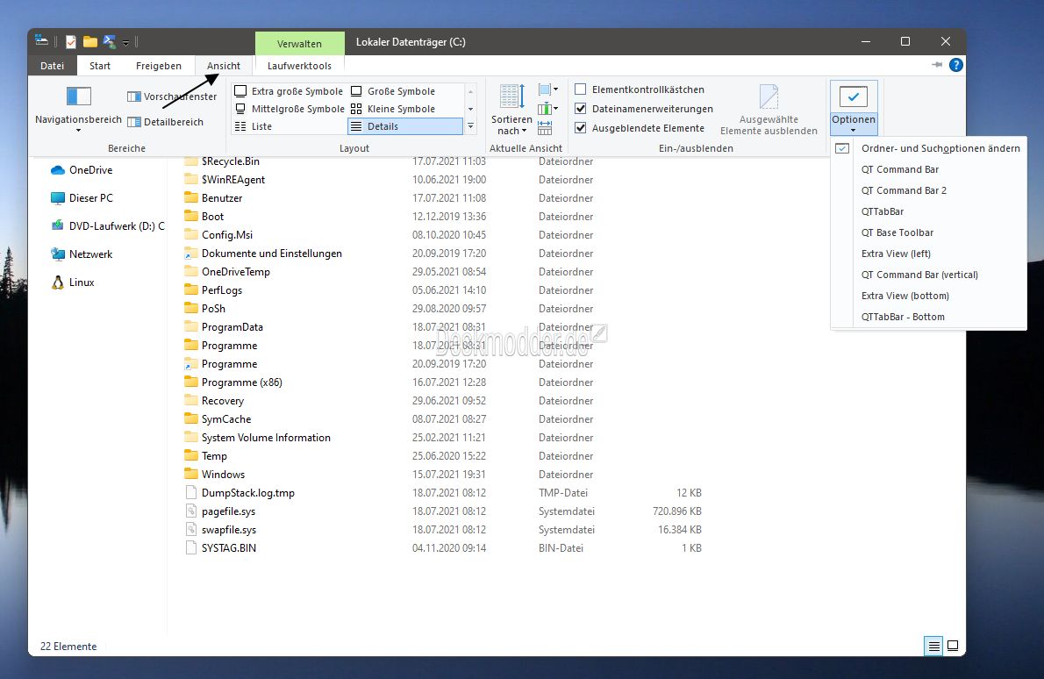
Task: Switch to large thumbnails view icon in status bar
Action: (953, 646)
